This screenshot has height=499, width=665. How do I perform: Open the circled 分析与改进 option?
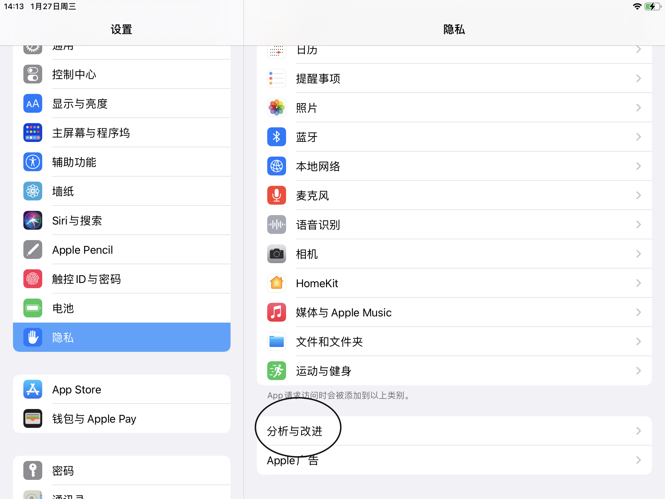(x=294, y=431)
